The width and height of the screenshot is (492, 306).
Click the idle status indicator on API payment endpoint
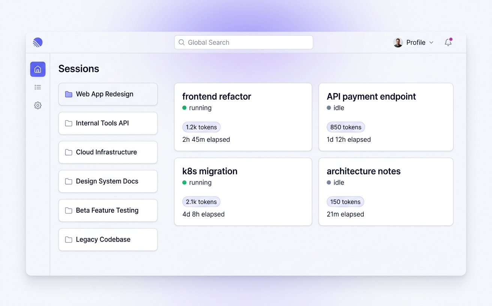329,108
